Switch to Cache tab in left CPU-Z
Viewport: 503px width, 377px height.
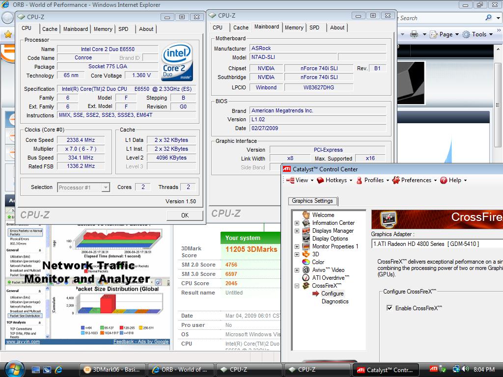point(50,29)
